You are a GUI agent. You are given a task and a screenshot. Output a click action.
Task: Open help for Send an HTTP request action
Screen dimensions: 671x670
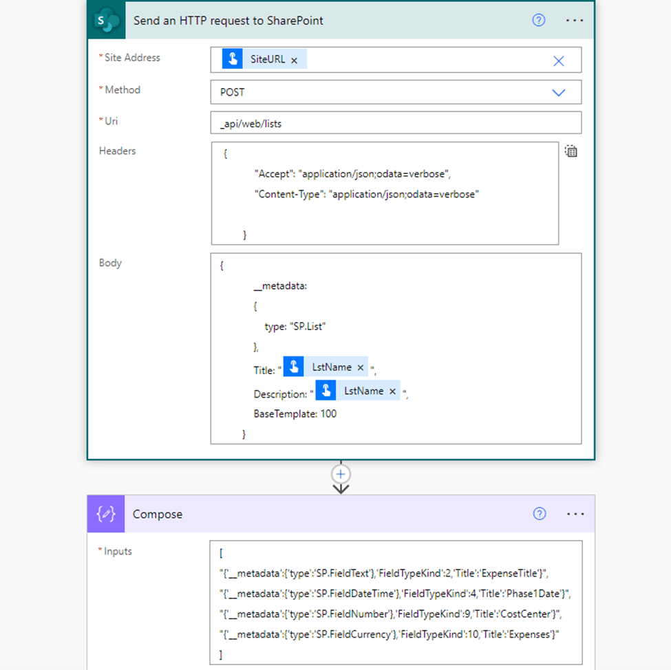pos(538,20)
